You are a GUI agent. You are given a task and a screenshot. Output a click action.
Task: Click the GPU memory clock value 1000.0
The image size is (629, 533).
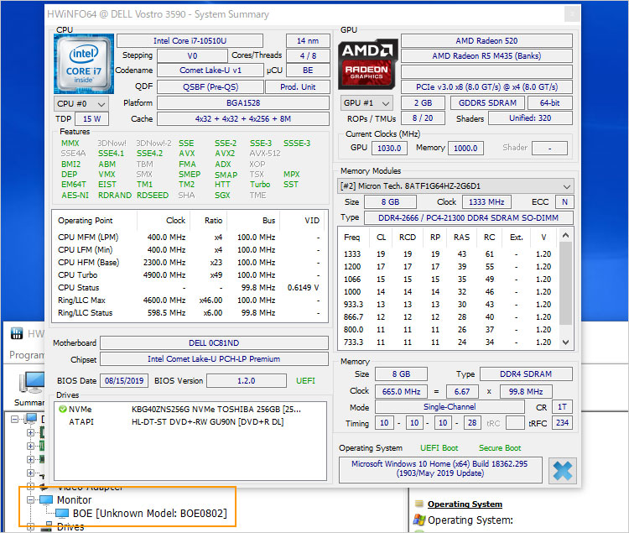pos(465,148)
